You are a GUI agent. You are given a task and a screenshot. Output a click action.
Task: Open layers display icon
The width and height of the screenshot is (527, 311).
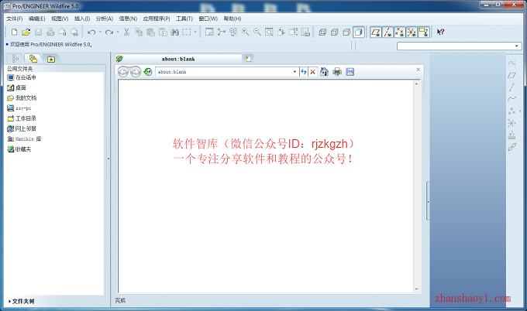point(305,32)
